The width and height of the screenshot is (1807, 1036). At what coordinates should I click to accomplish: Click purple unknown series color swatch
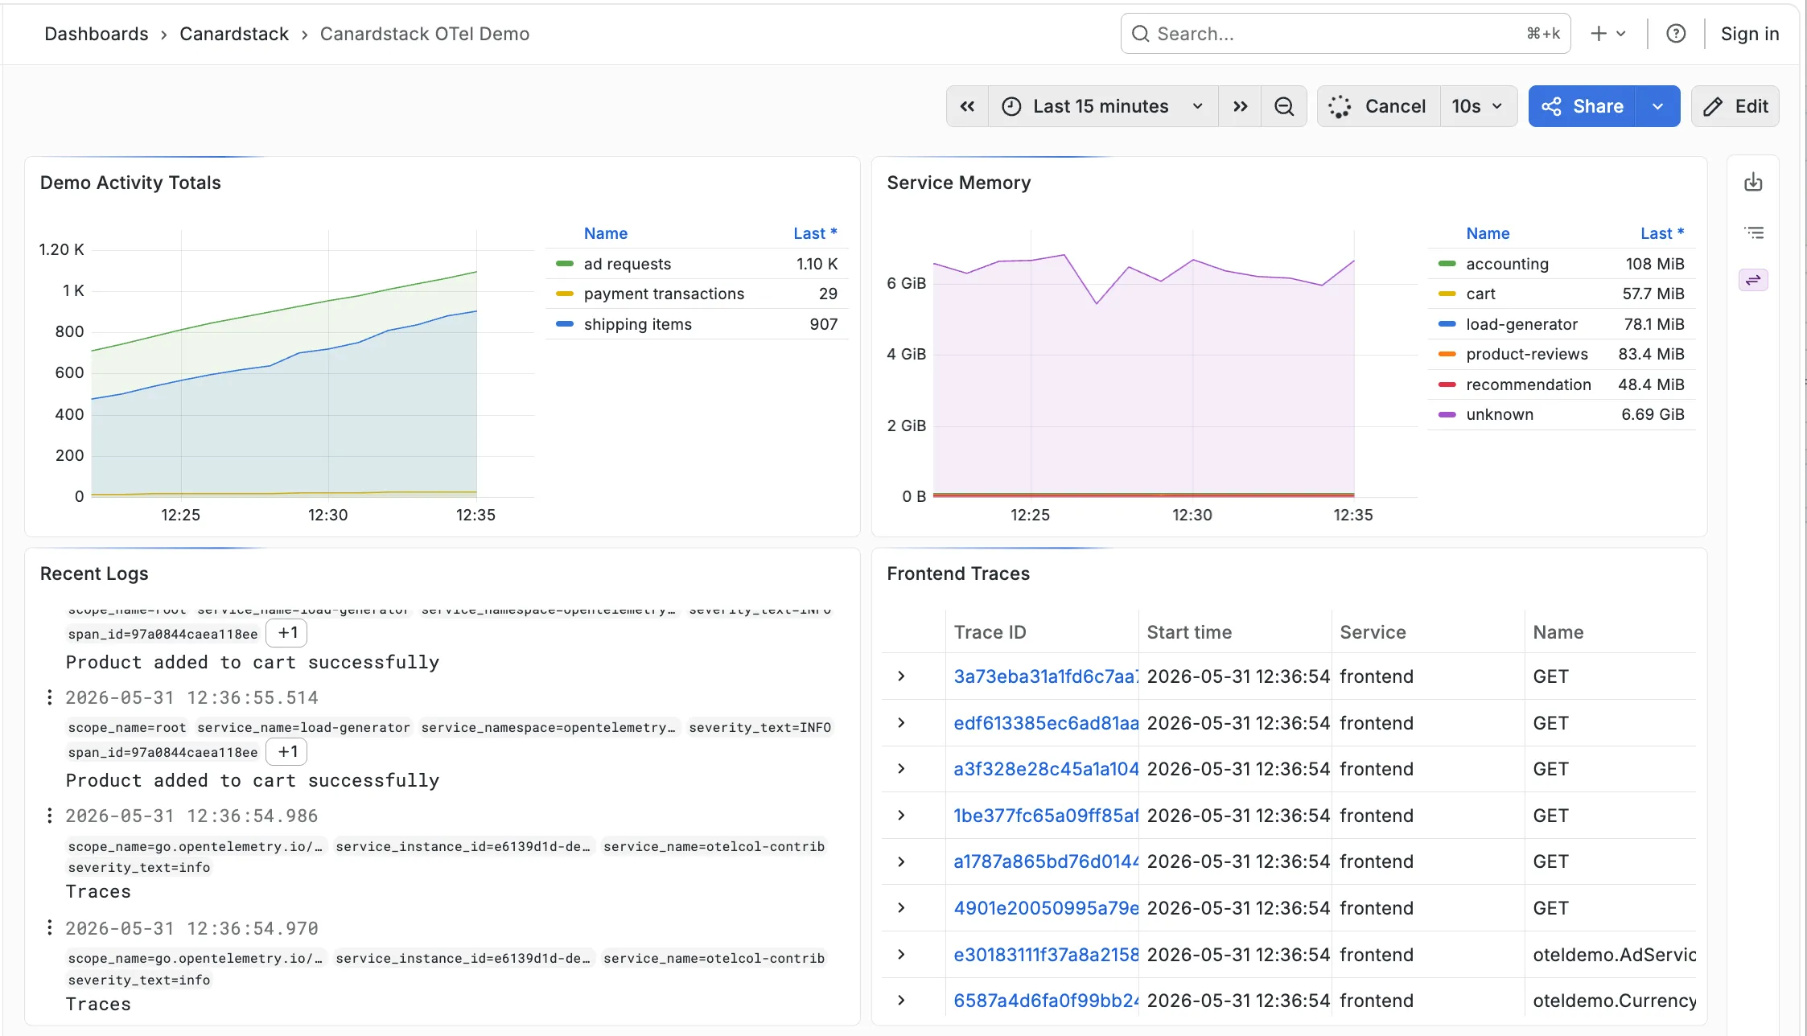(x=1447, y=414)
